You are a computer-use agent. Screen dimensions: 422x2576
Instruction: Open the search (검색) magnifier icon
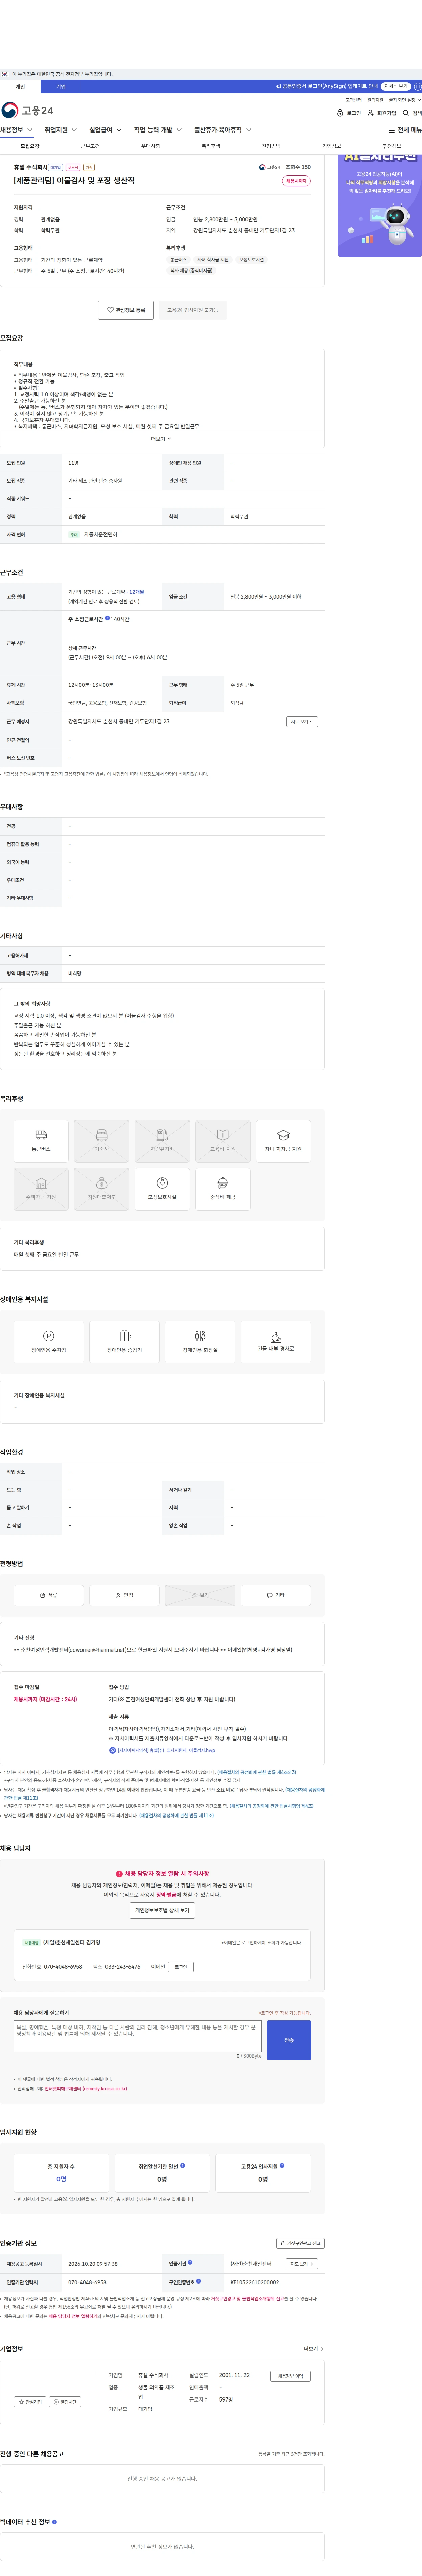point(406,113)
